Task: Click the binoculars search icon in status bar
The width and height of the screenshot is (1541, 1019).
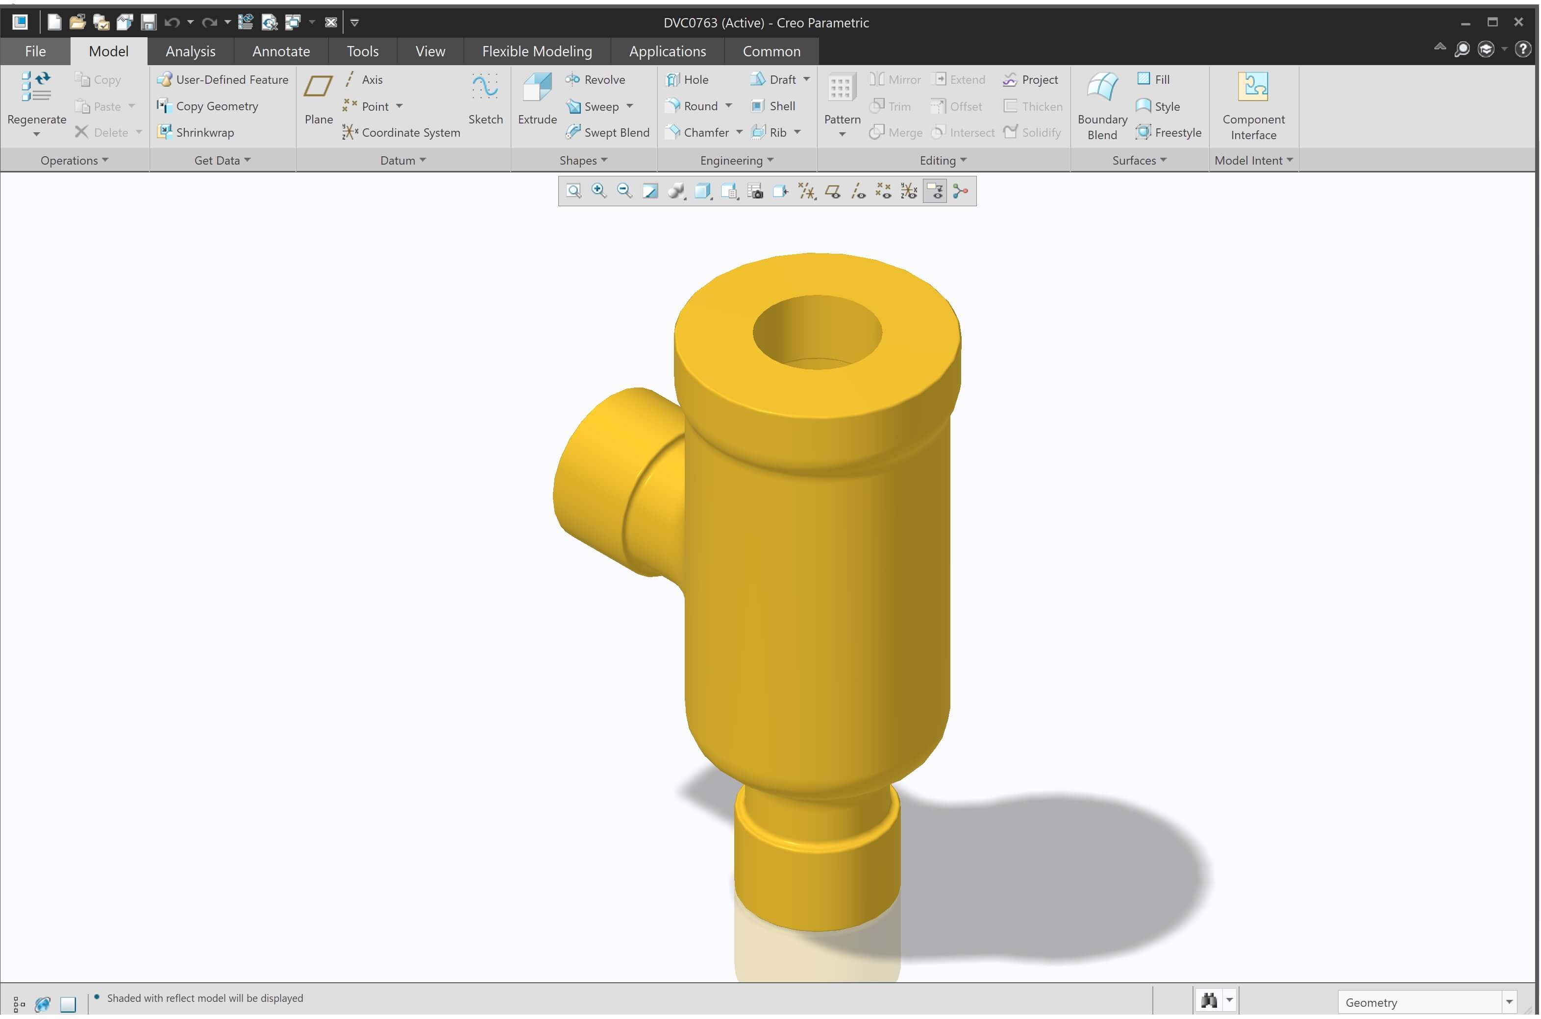Action: coord(1209,1001)
